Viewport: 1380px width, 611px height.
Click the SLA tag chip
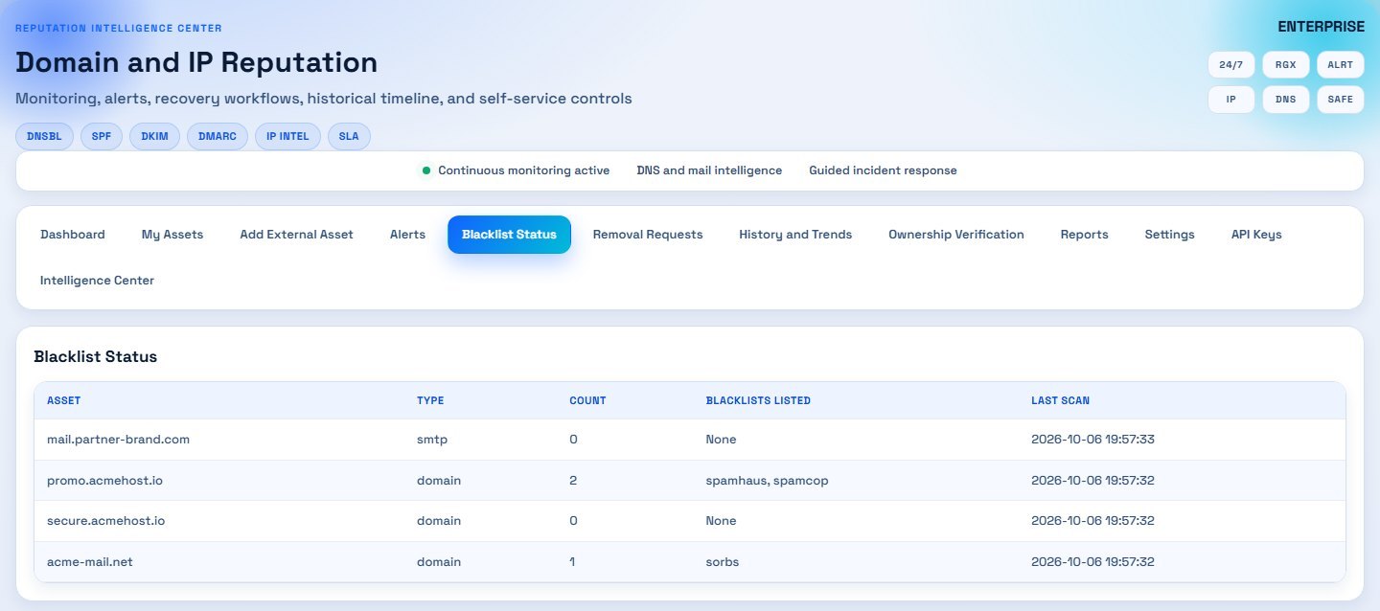click(x=349, y=137)
